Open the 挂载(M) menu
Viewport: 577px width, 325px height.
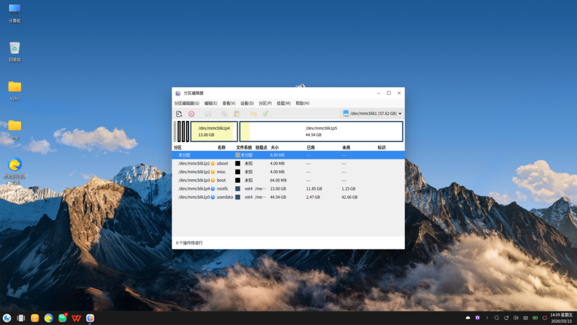pyautogui.click(x=284, y=103)
